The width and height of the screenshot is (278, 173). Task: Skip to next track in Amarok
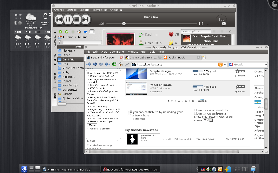tap(86, 19)
